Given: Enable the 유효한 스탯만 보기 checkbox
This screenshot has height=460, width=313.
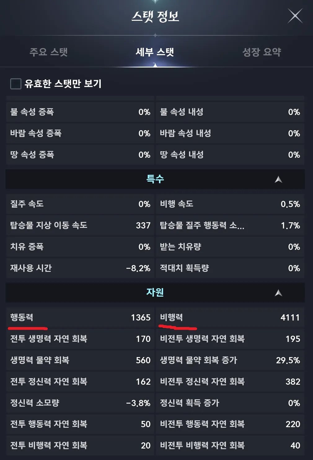Looking at the screenshot, I should tap(15, 83).
